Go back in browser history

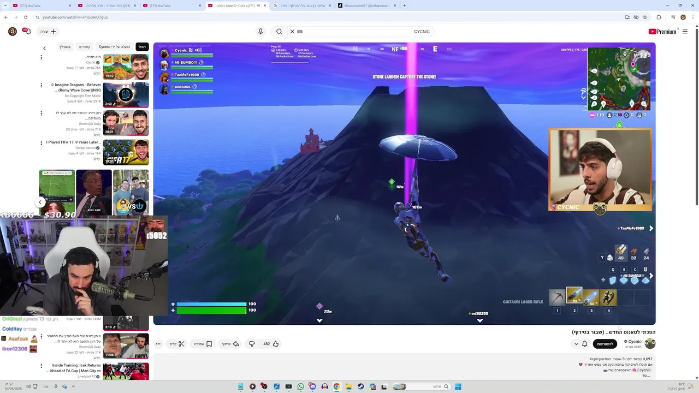(x=6, y=17)
